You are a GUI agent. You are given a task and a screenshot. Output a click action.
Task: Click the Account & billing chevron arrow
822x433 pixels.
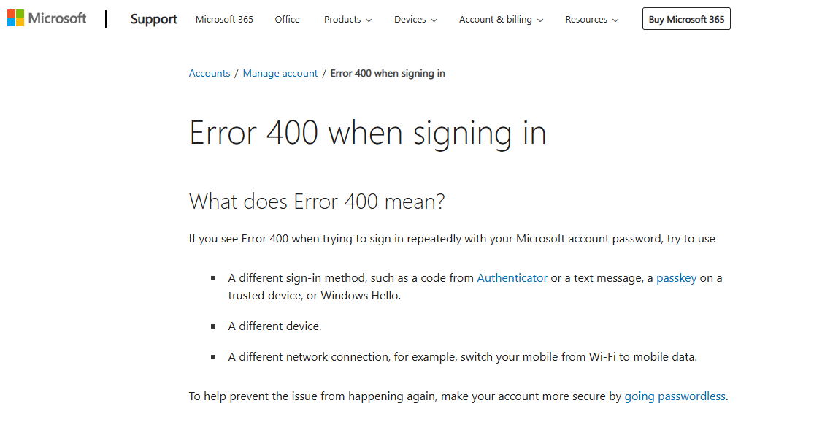coord(540,20)
